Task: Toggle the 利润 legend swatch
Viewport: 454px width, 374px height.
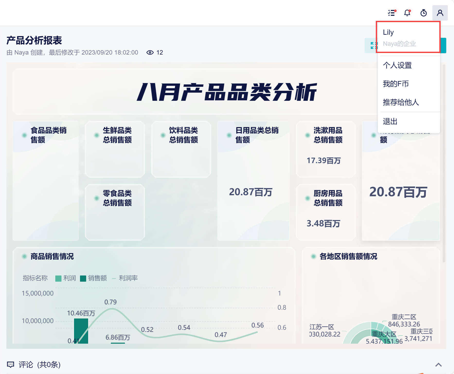Action: (x=58, y=279)
